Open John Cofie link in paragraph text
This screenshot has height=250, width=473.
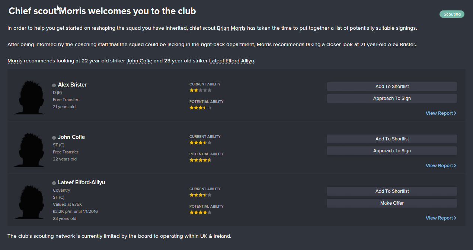click(139, 61)
